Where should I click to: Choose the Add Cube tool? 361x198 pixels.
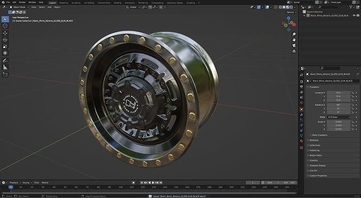5,75
